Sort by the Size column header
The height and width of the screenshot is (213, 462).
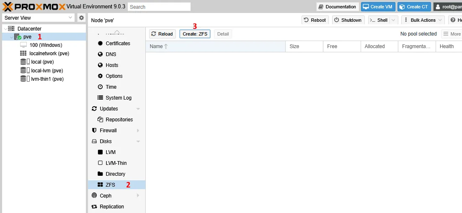click(305, 46)
